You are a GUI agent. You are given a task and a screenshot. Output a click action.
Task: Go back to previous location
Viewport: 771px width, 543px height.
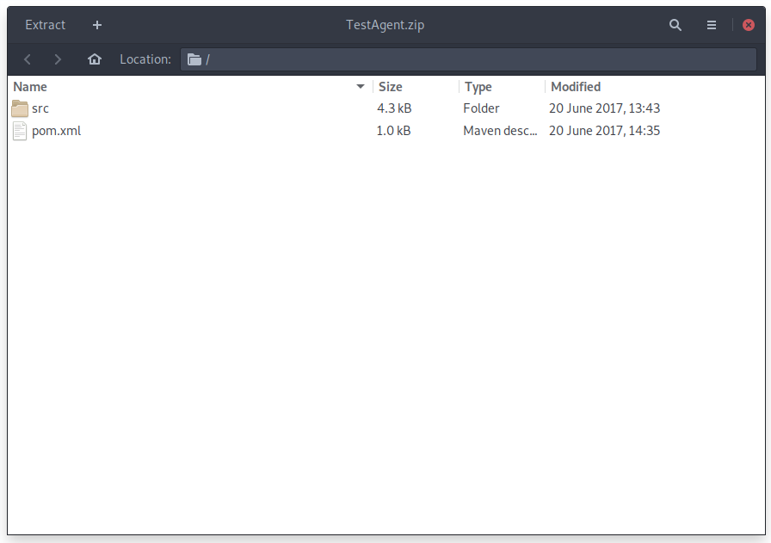pos(28,59)
